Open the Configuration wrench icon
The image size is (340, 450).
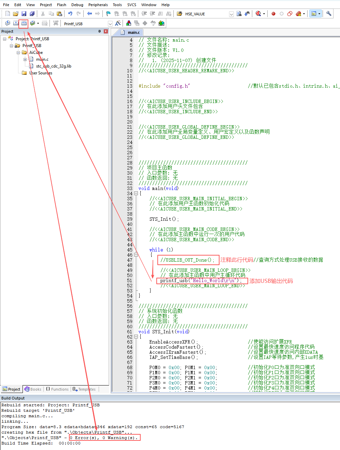click(328, 14)
